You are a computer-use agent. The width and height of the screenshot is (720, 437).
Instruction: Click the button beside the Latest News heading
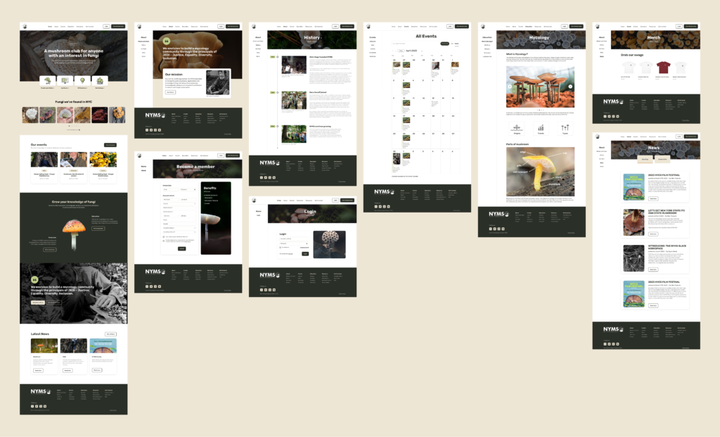pyautogui.click(x=110, y=334)
